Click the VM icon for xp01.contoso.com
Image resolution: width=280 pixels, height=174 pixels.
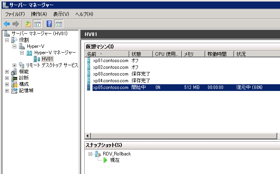[x=89, y=61]
